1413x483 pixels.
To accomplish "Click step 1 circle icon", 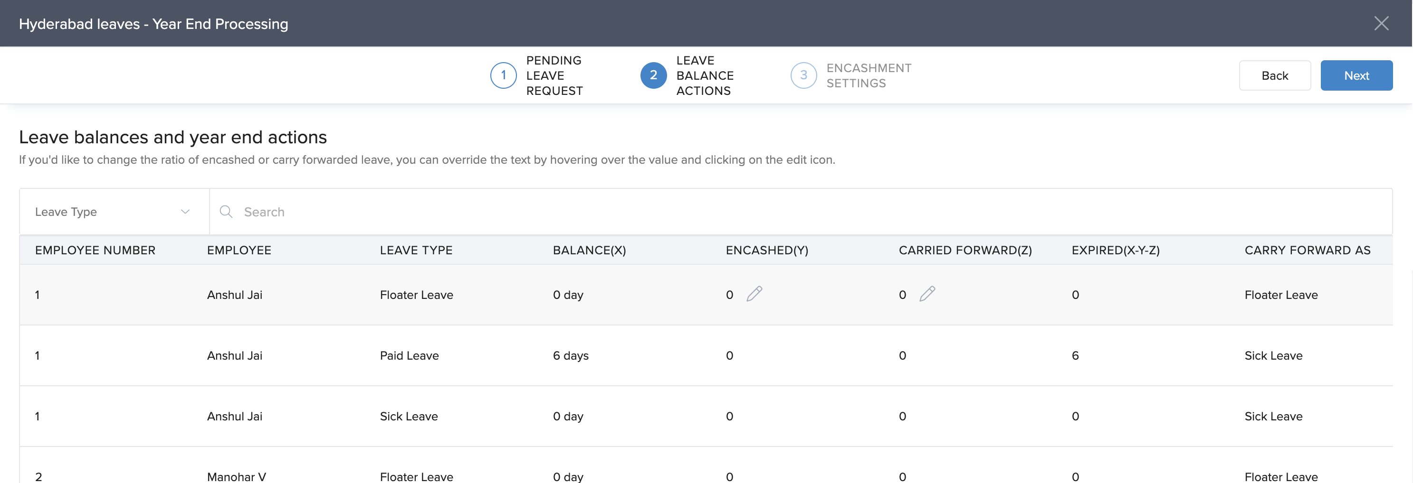I will [x=503, y=75].
